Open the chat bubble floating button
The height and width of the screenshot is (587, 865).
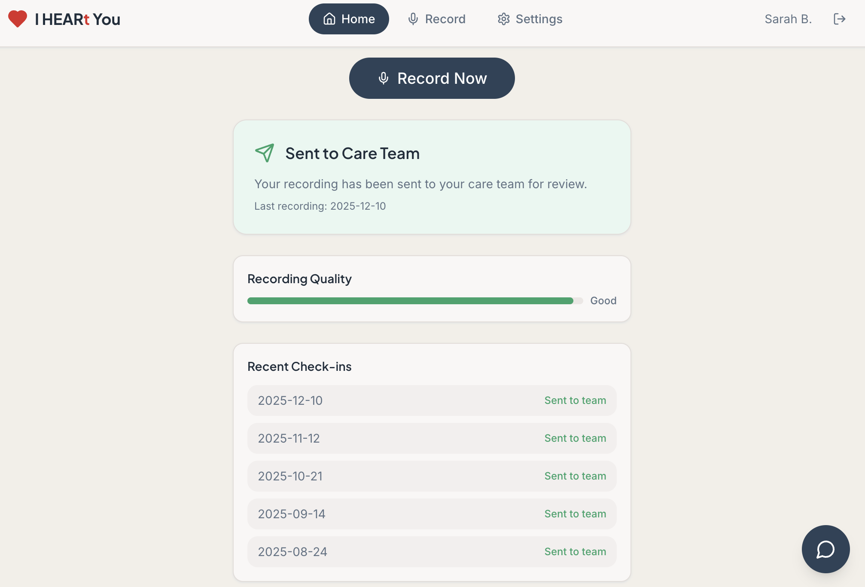pos(825,549)
